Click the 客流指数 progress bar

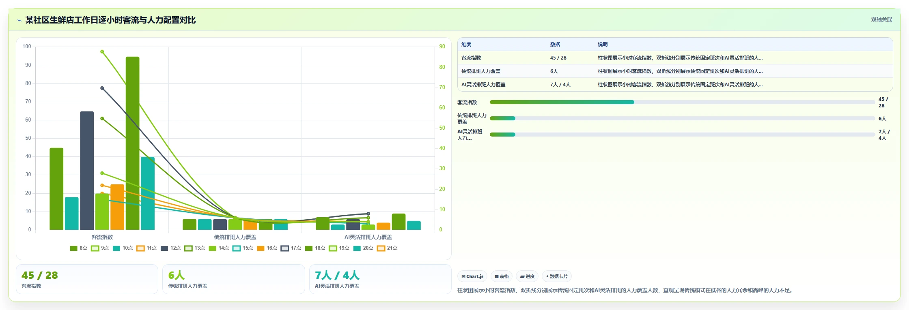(682, 102)
